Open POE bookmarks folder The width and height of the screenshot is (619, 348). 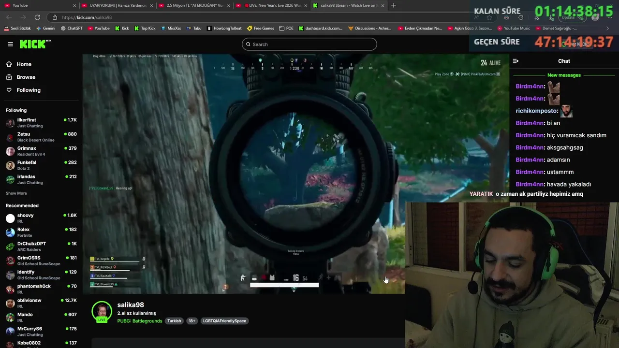pyautogui.click(x=286, y=29)
